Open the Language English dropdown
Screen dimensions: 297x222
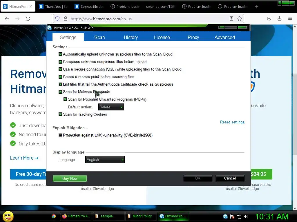pos(105,160)
